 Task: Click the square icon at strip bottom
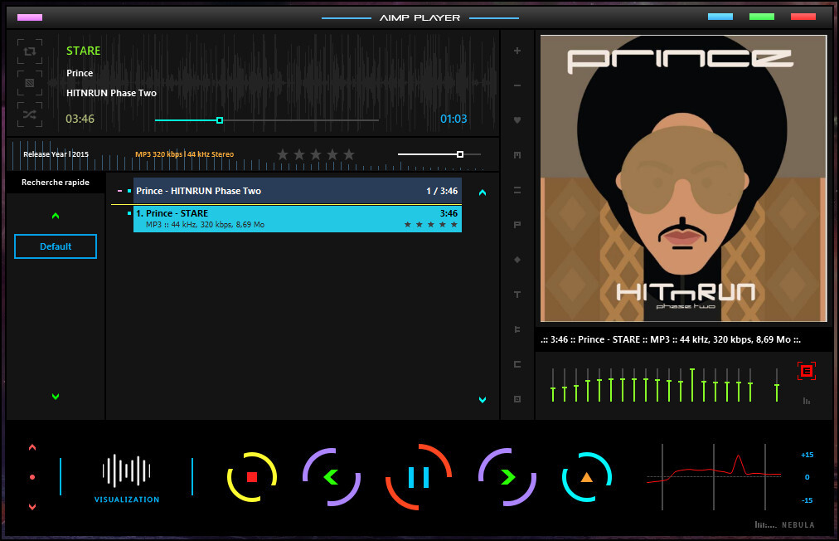516,399
